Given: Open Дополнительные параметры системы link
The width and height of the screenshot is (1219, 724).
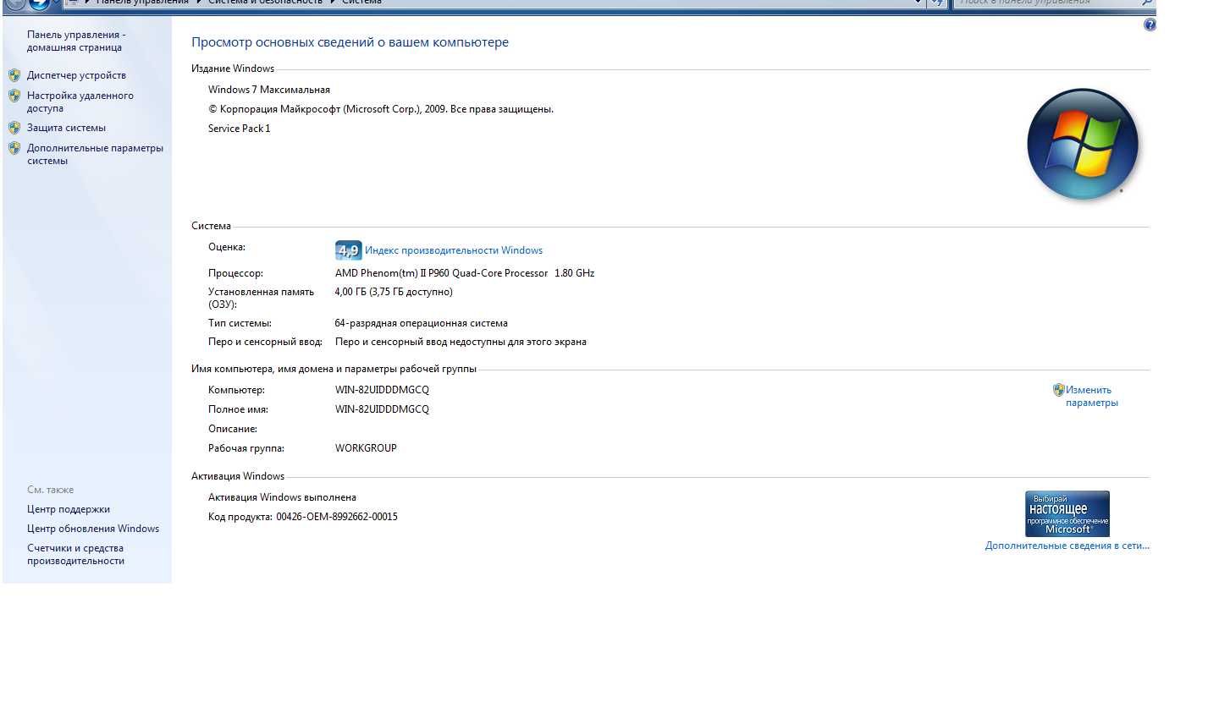Looking at the screenshot, I should pos(95,154).
